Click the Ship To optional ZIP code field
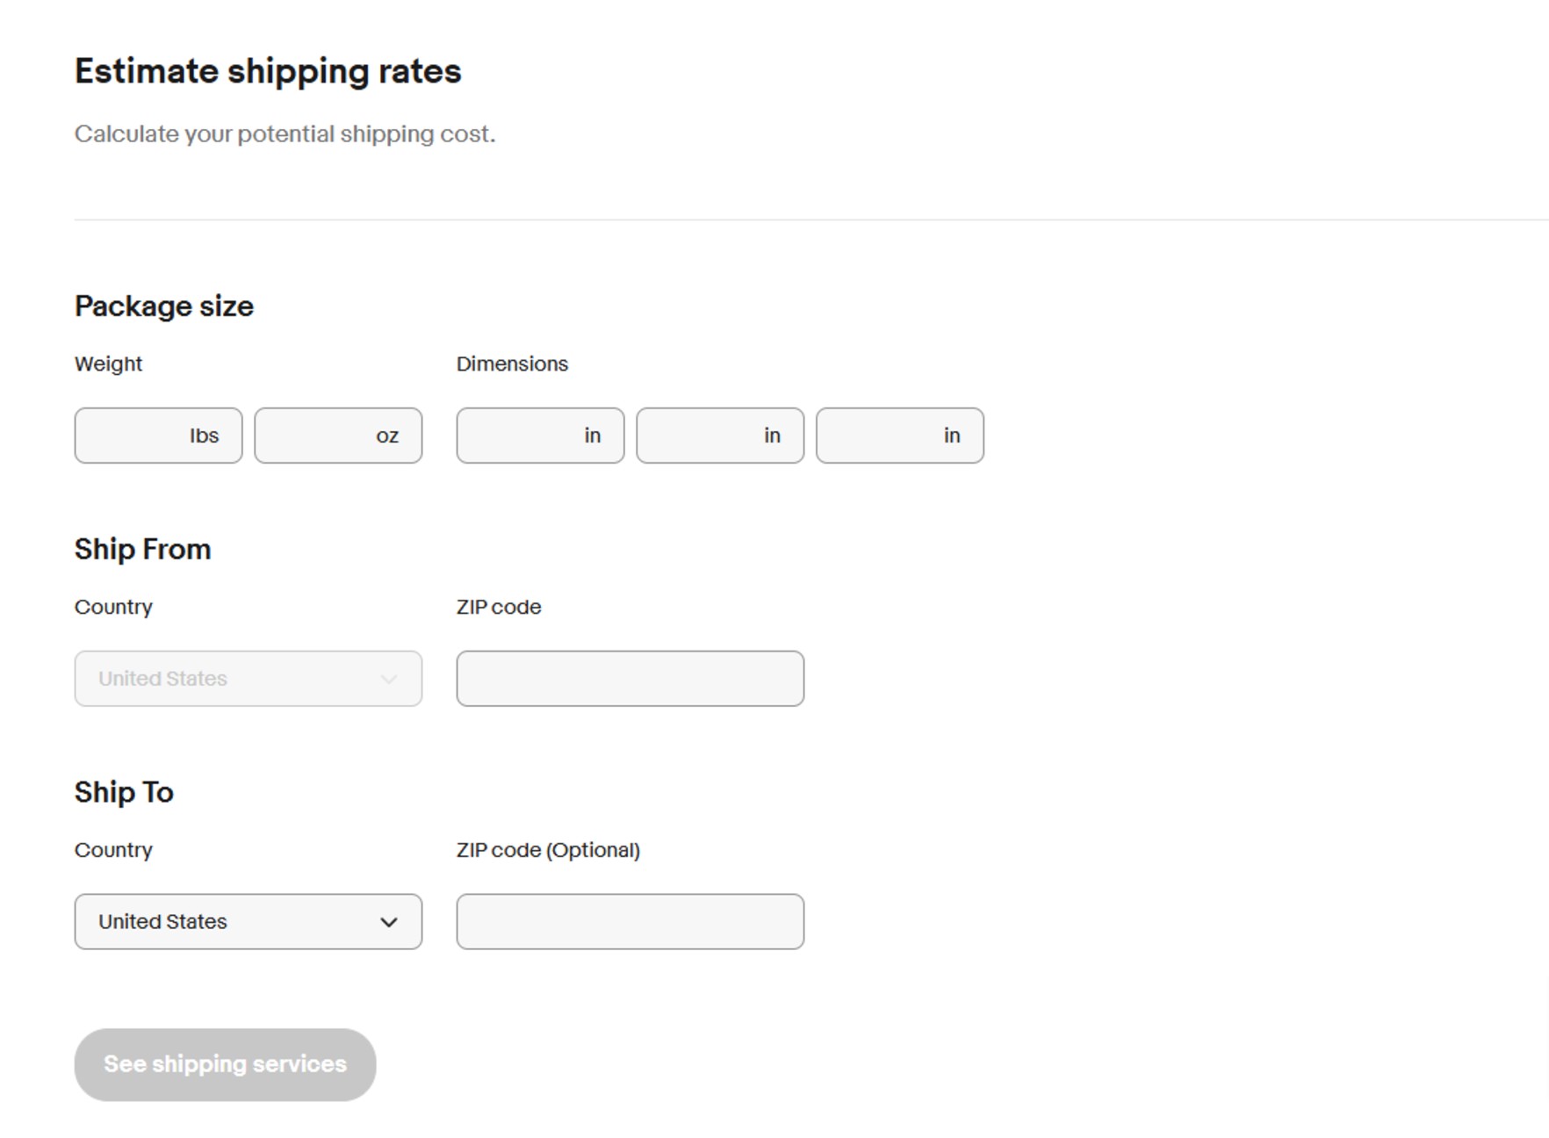The image size is (1549, 1138). click(630, 921)
